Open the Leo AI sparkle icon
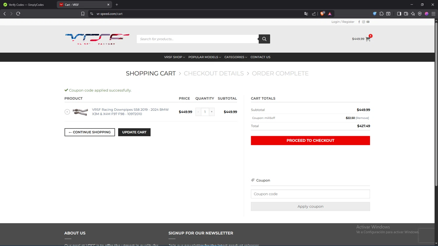Image resolution: width=438 pixels, height=246 pixels. click(x=413, y=14)
